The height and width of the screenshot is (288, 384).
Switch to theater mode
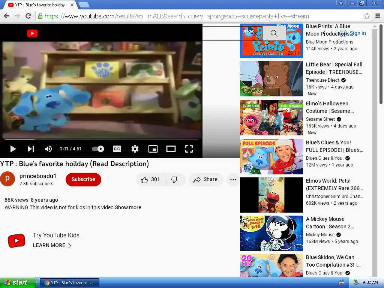(171, 149)
